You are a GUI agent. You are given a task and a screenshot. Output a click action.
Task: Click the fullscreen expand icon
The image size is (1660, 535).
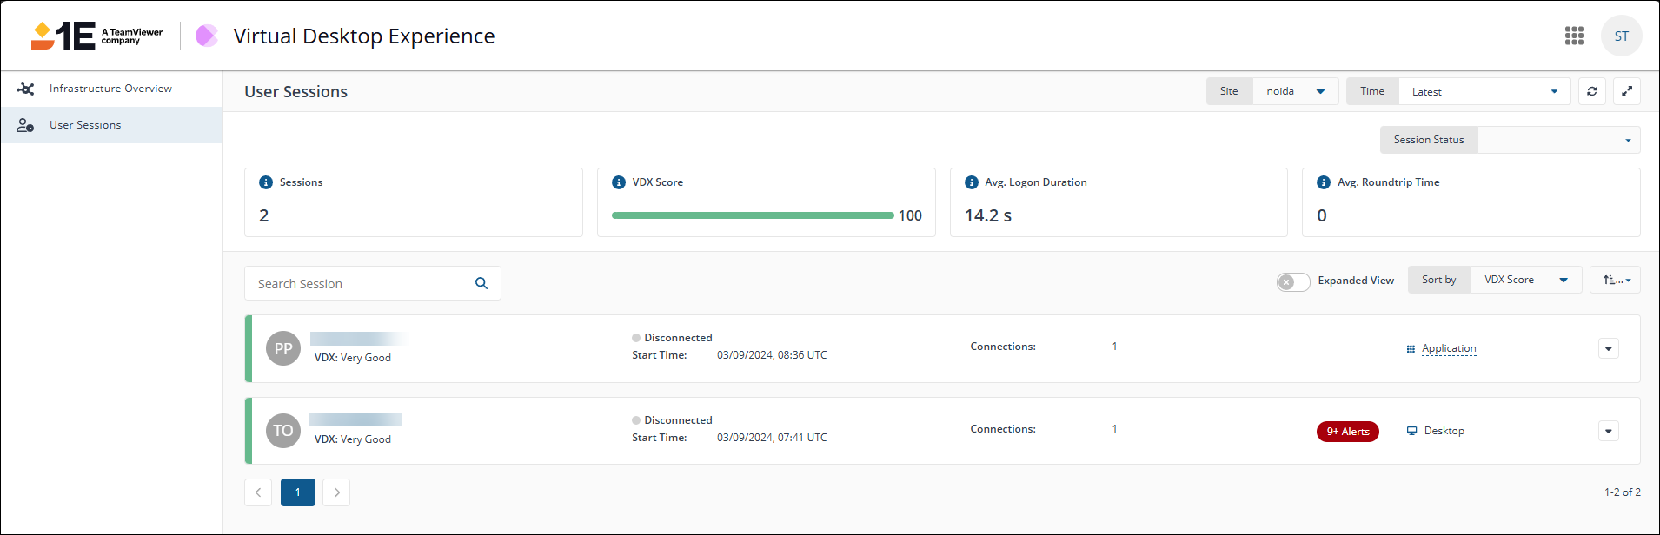[1626, 91]
